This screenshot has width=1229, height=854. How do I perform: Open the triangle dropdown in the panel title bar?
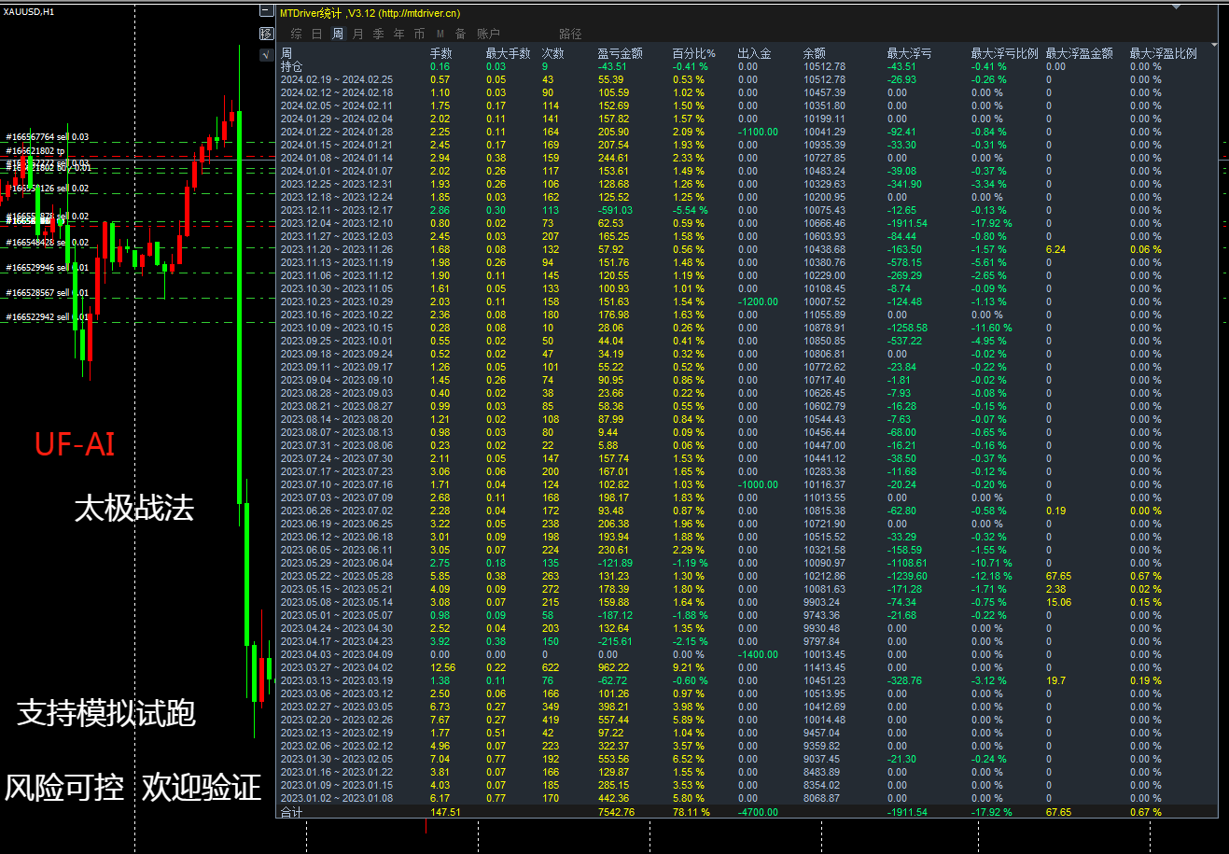[1176, 7]
